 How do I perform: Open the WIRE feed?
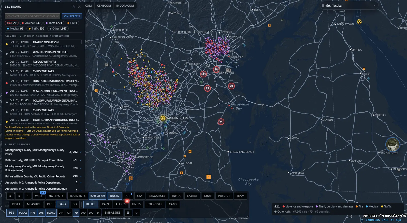tap(39, 196)
